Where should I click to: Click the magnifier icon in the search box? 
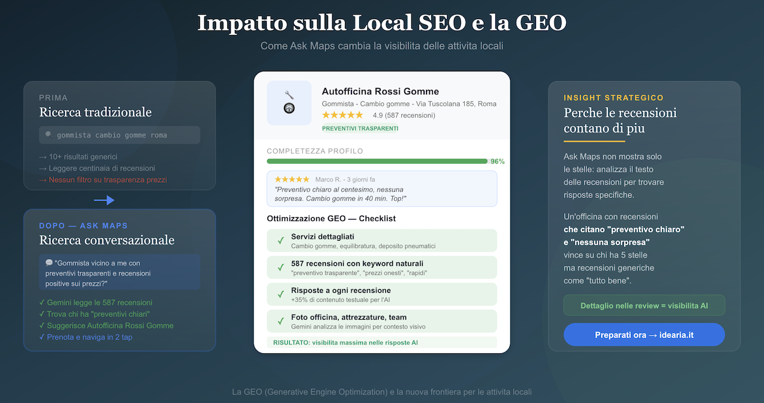coord(48,135)
